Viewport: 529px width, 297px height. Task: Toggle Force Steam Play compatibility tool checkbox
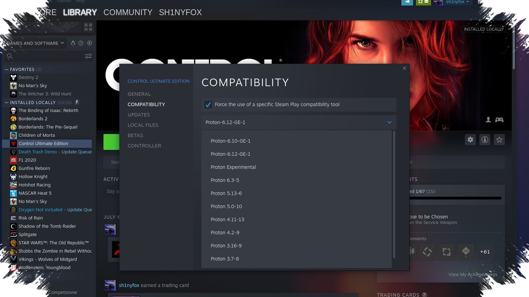click(208, 104)
